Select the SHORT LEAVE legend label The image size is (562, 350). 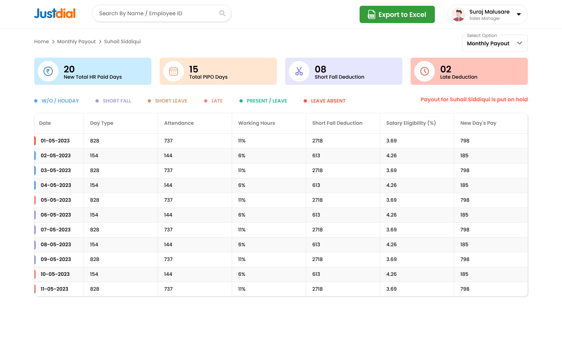(171, 101)
